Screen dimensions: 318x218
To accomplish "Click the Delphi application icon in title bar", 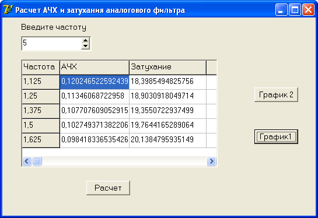I will click(8, 9).
